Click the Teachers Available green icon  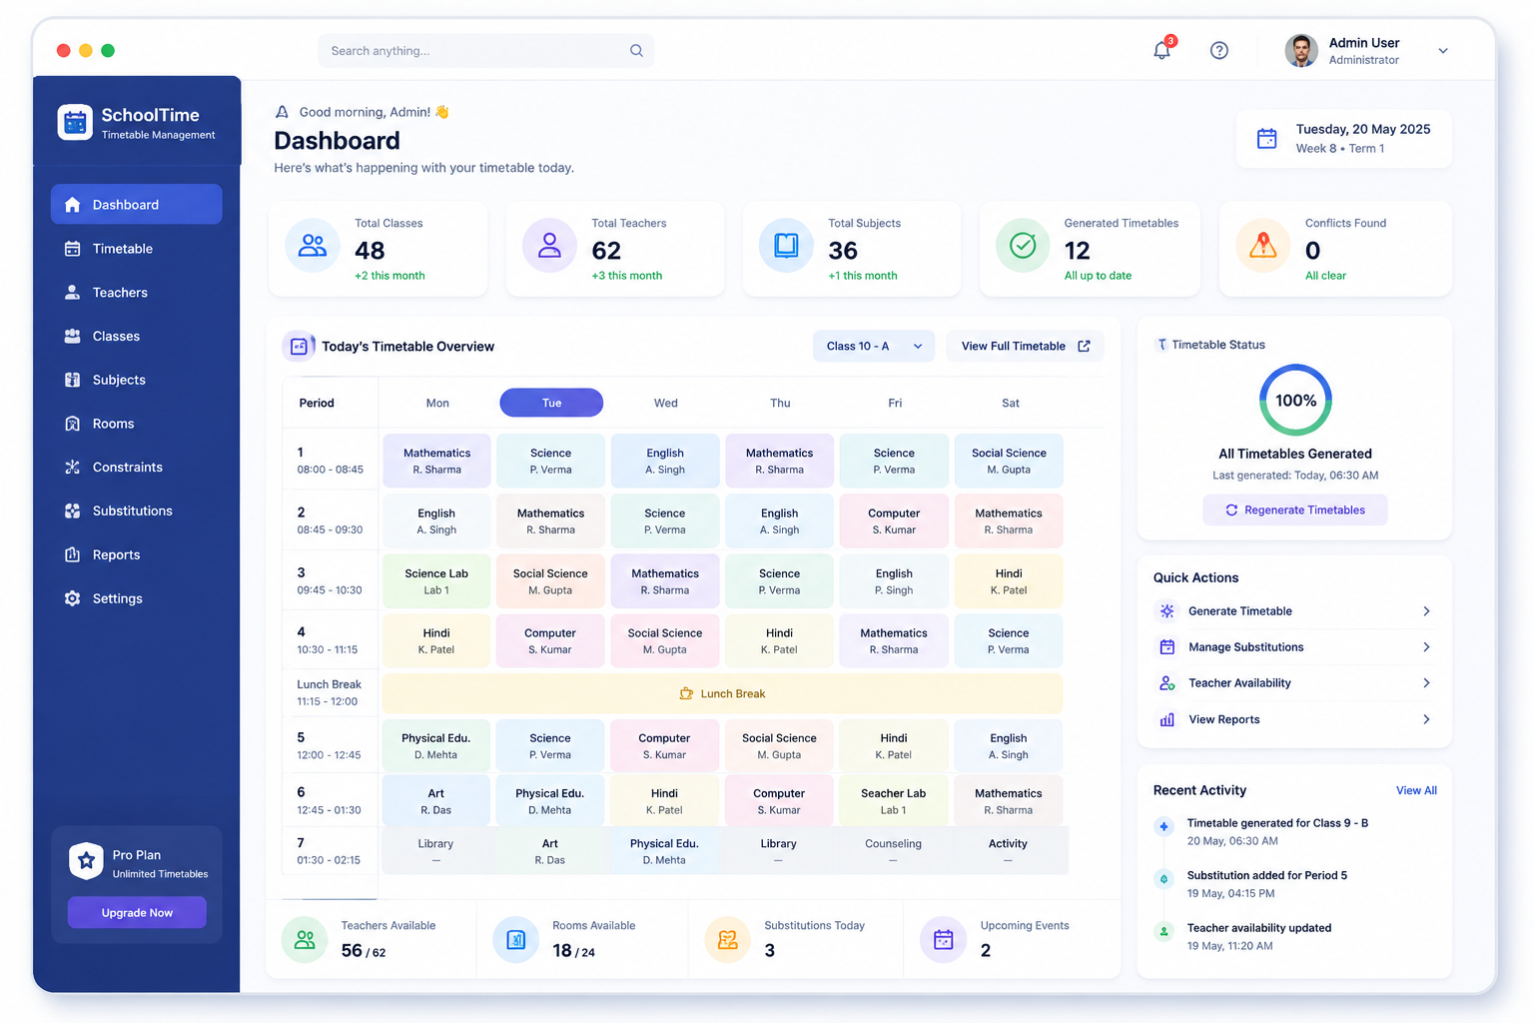point(305,940)
